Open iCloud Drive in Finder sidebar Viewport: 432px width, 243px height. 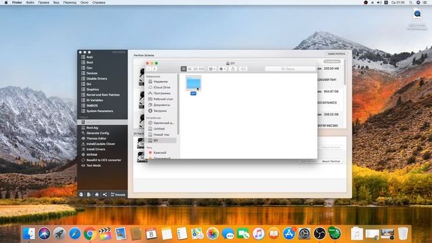(x=162, y=87)
